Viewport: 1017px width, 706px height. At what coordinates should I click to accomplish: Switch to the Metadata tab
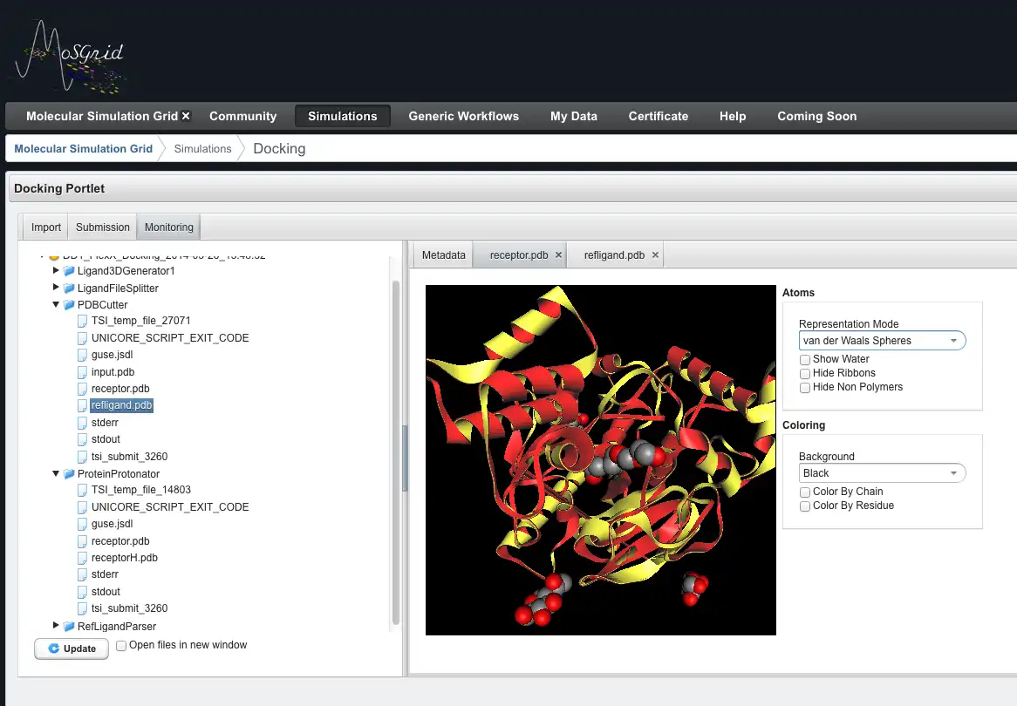coord(444,255)
